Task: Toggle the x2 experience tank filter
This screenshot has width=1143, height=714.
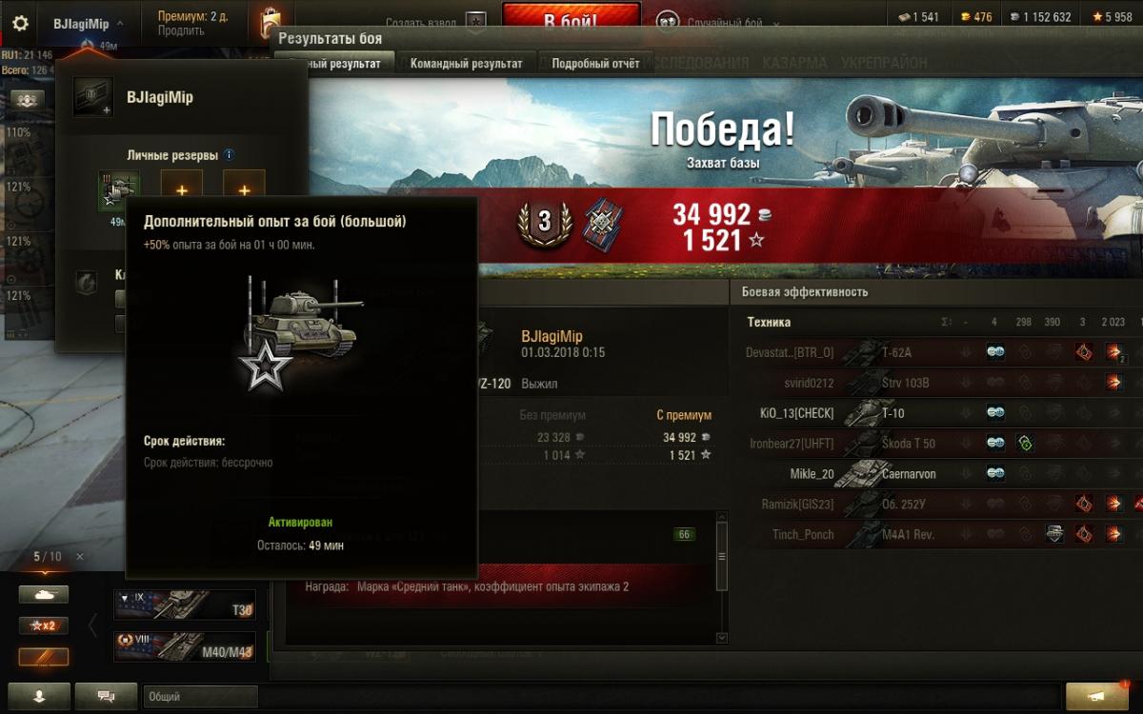Action: point(44,625)
